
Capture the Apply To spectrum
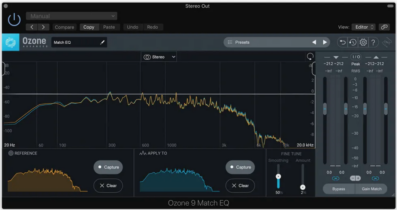pos(240,167)
